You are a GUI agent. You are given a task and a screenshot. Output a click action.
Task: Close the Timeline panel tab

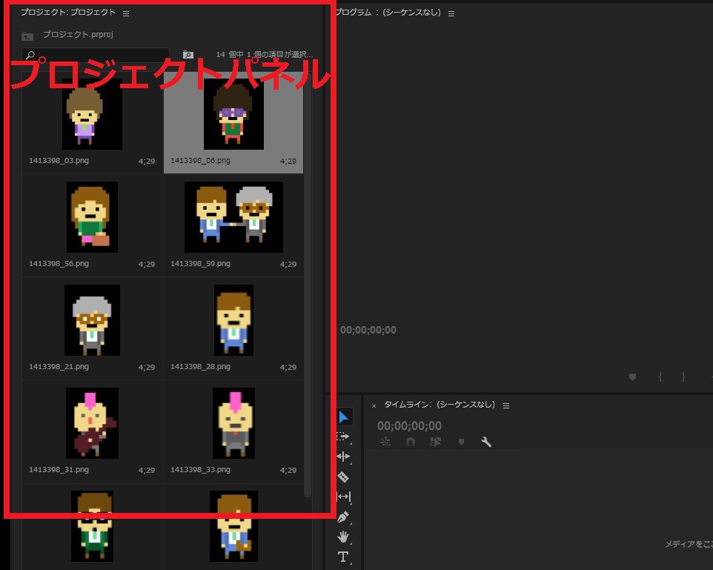coord(374,405)
